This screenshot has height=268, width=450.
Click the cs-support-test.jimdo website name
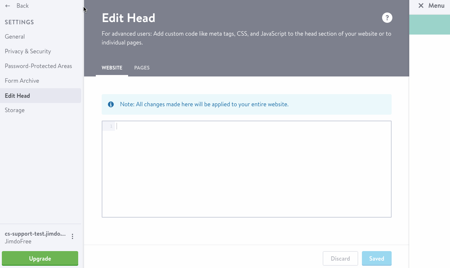coord(35,234)
